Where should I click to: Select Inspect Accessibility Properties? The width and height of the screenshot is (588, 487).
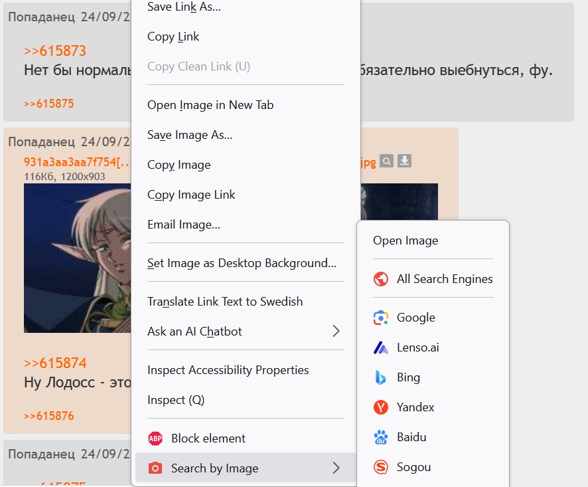tap(246, 370)
